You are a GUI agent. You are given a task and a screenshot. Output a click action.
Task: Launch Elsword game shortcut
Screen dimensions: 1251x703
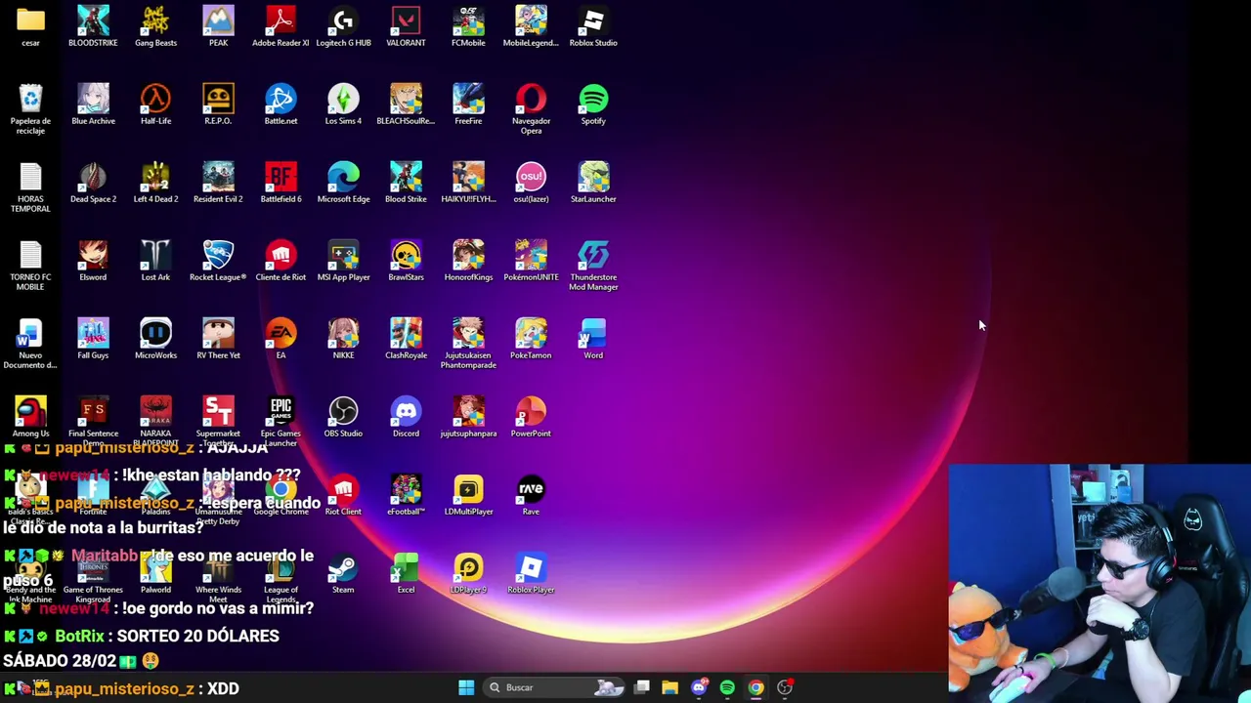(x=93, y=261)
